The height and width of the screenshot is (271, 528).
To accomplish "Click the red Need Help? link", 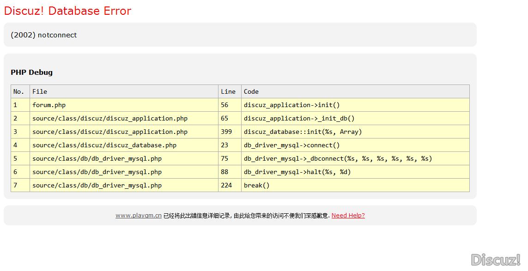I will pos(348,216).
